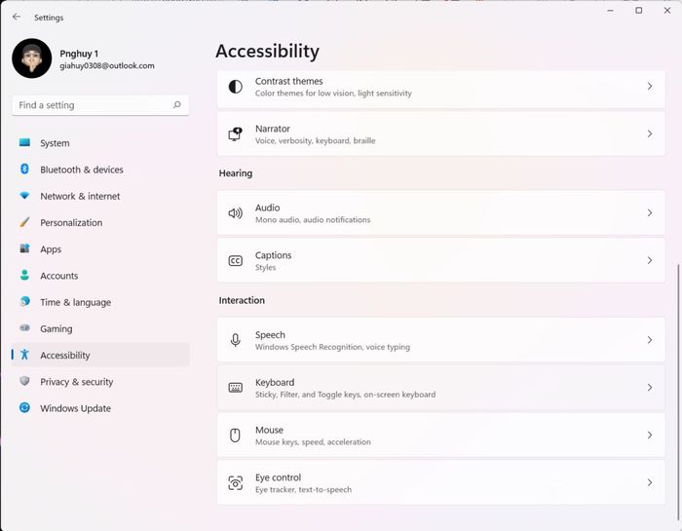Screen dimensions: 682x531
Task: Click the Eye control icon
Action: point(236,482)
